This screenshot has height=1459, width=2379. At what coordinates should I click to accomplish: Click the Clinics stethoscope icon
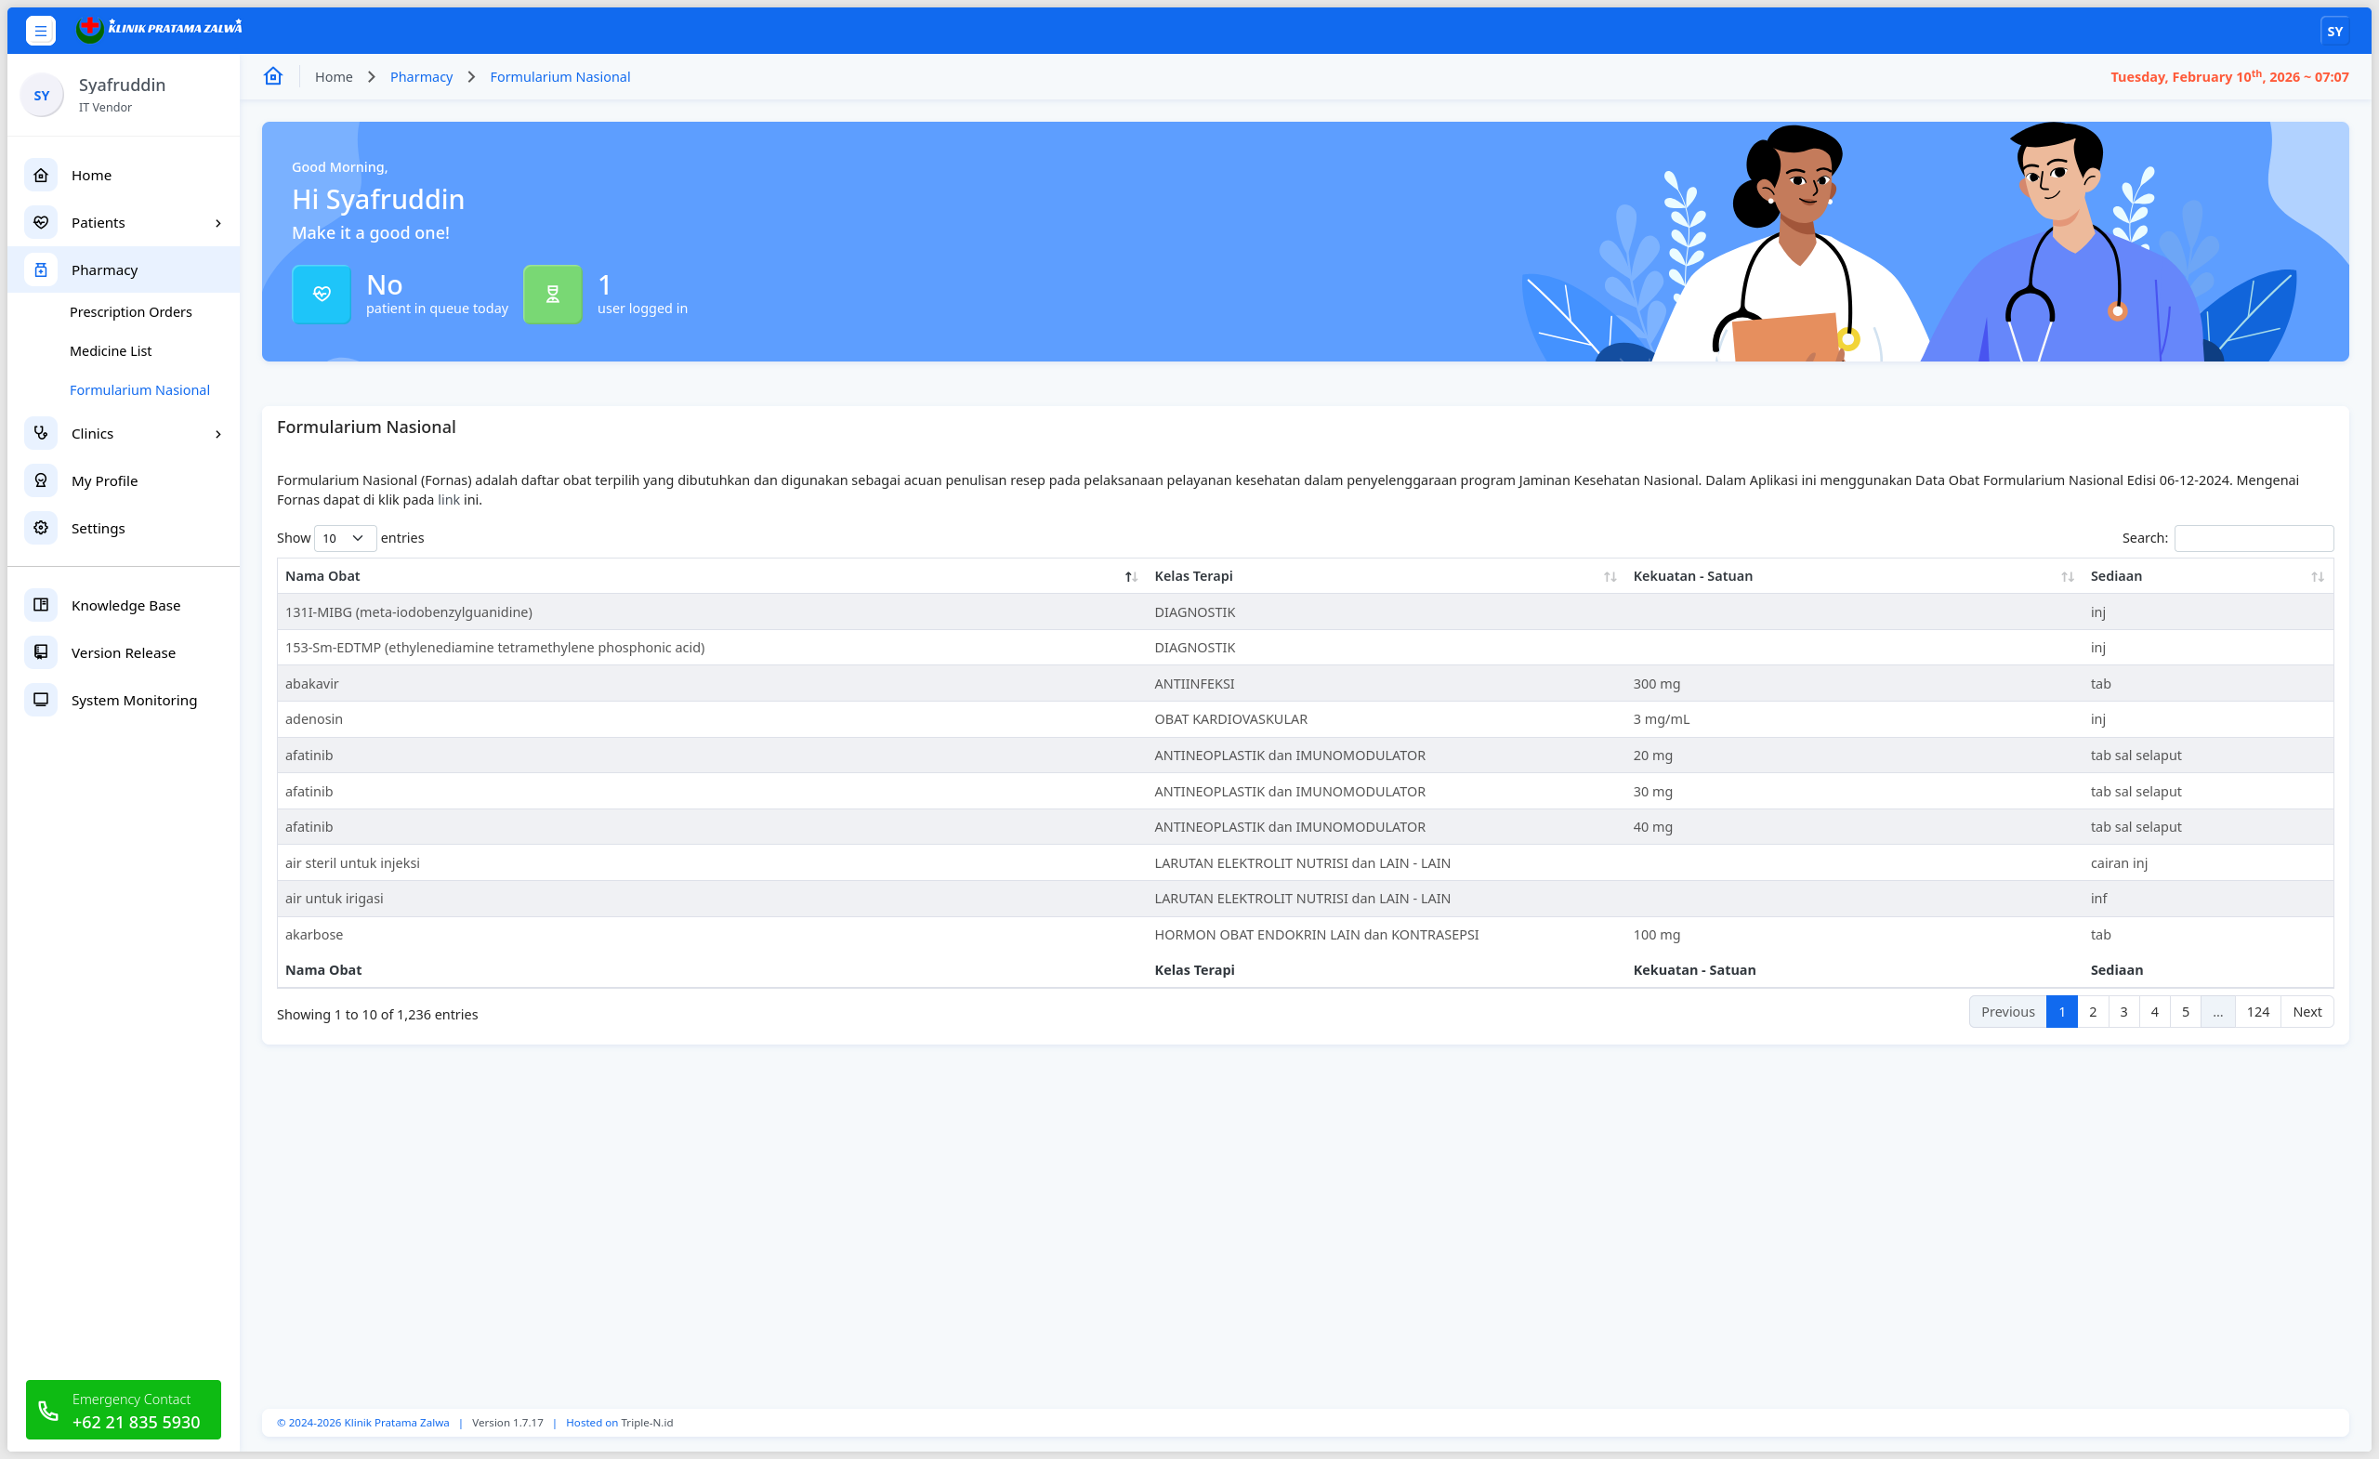(41, 432)
